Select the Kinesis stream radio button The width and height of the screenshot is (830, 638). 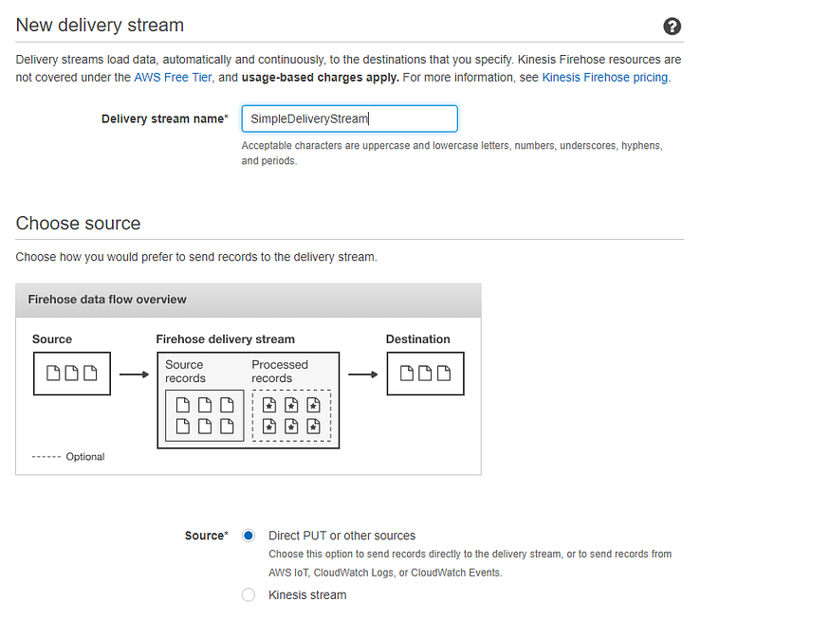coord(249,594)
